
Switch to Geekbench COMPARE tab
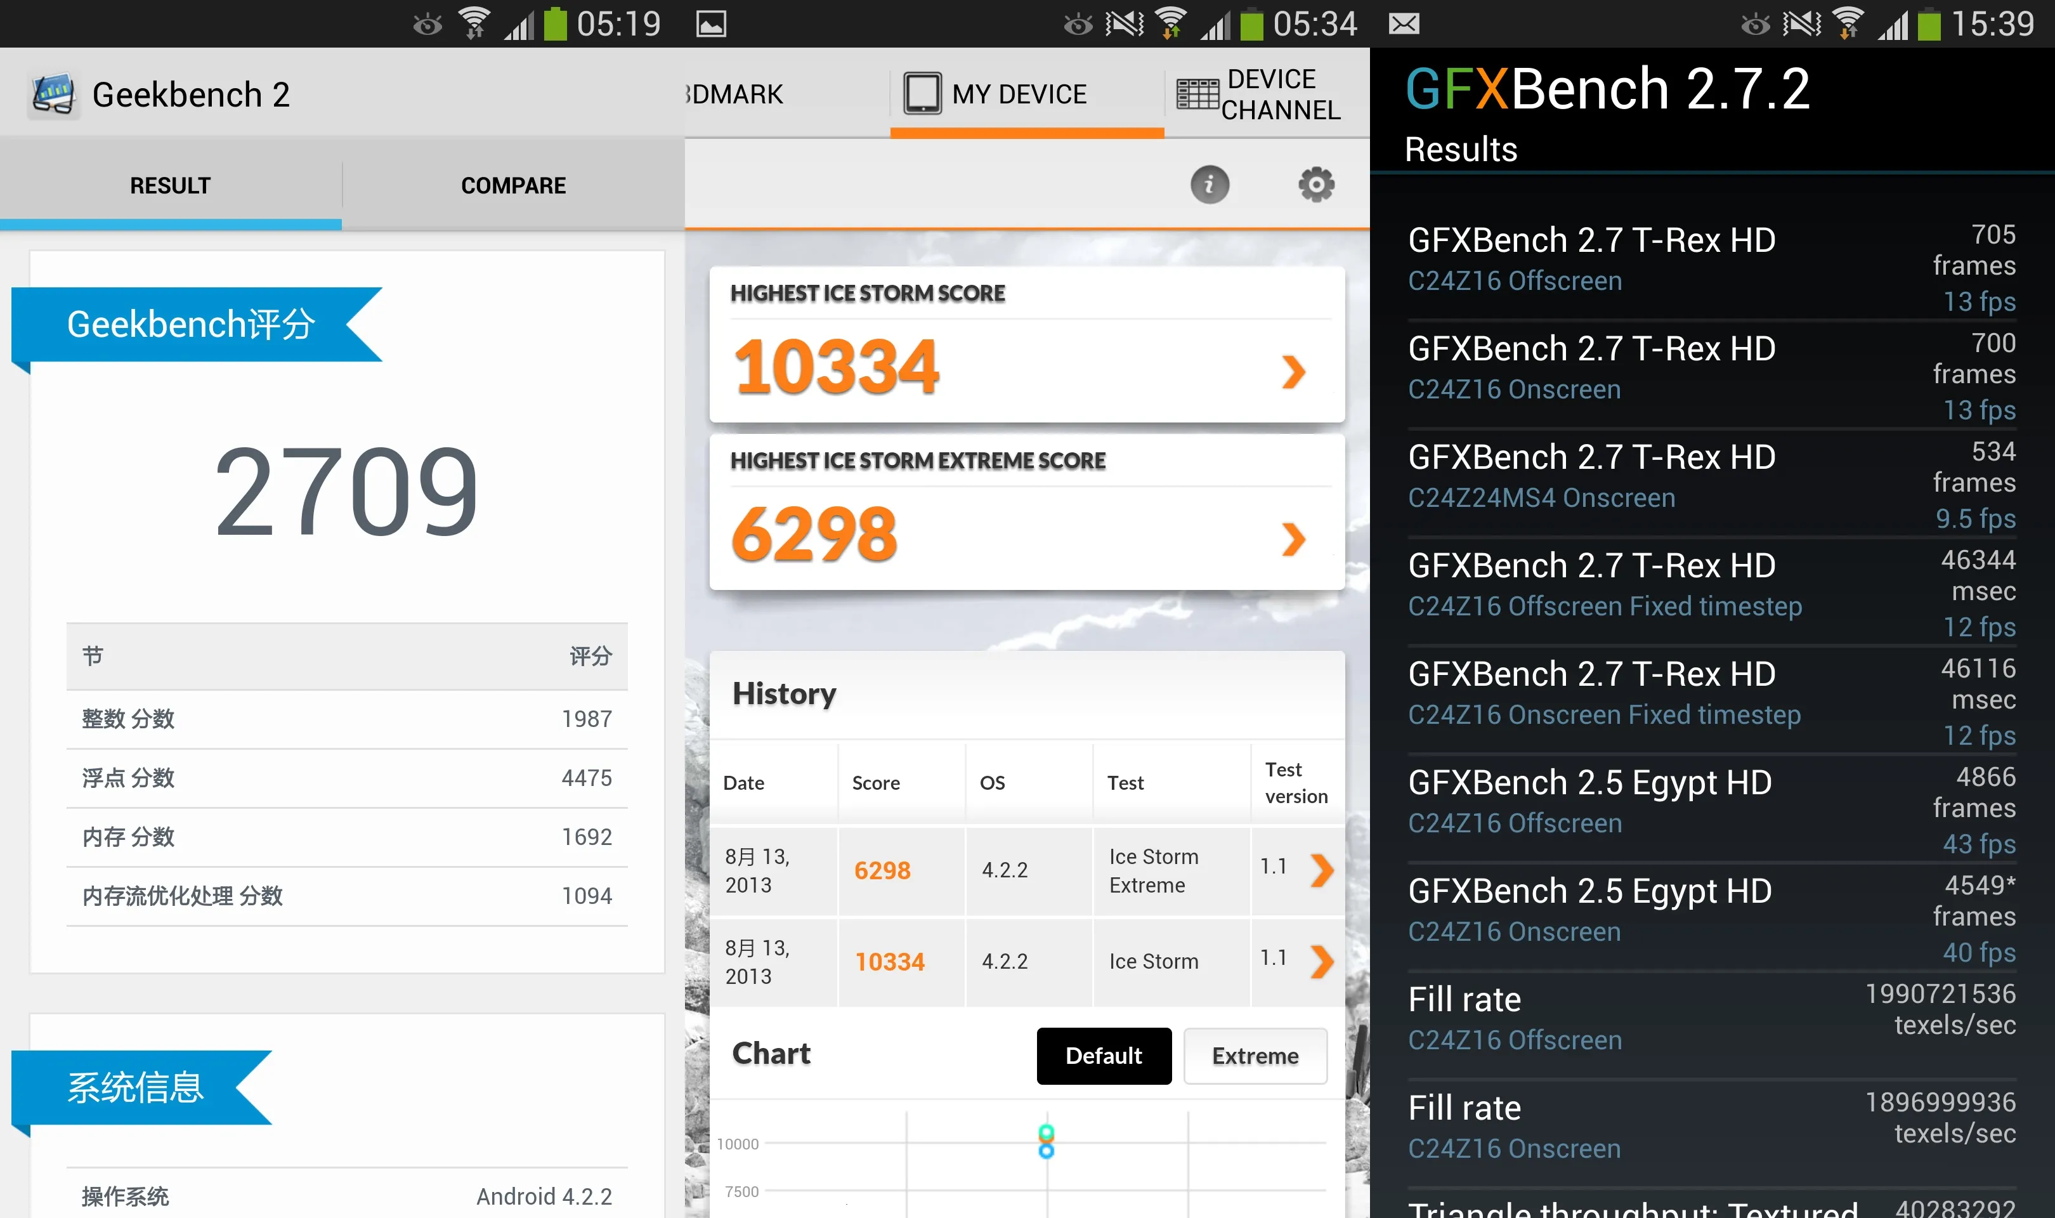click(514, 185)
